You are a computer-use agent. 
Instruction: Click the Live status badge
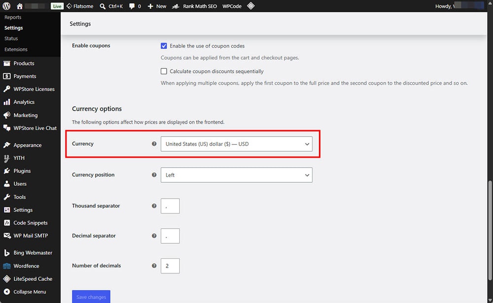pos(57,6)
